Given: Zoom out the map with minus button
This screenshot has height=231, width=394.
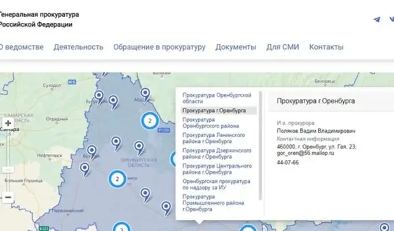Looking at the screenshot, I should (x=8, y=197).
